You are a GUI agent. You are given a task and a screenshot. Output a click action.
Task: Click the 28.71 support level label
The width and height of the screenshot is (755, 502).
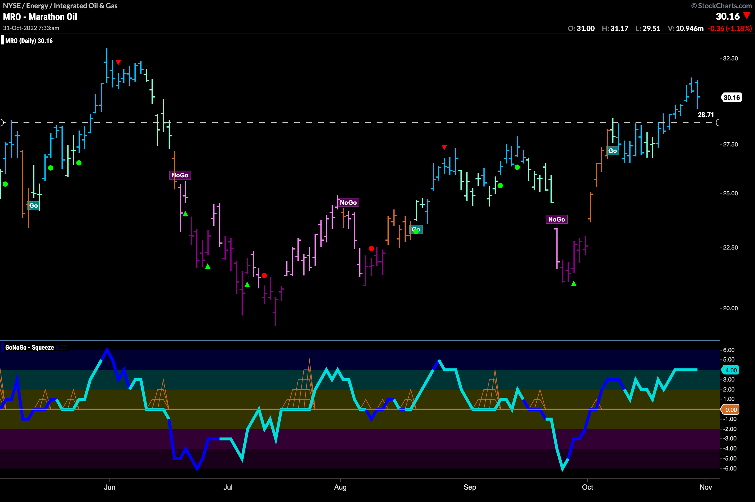[706, 115]
